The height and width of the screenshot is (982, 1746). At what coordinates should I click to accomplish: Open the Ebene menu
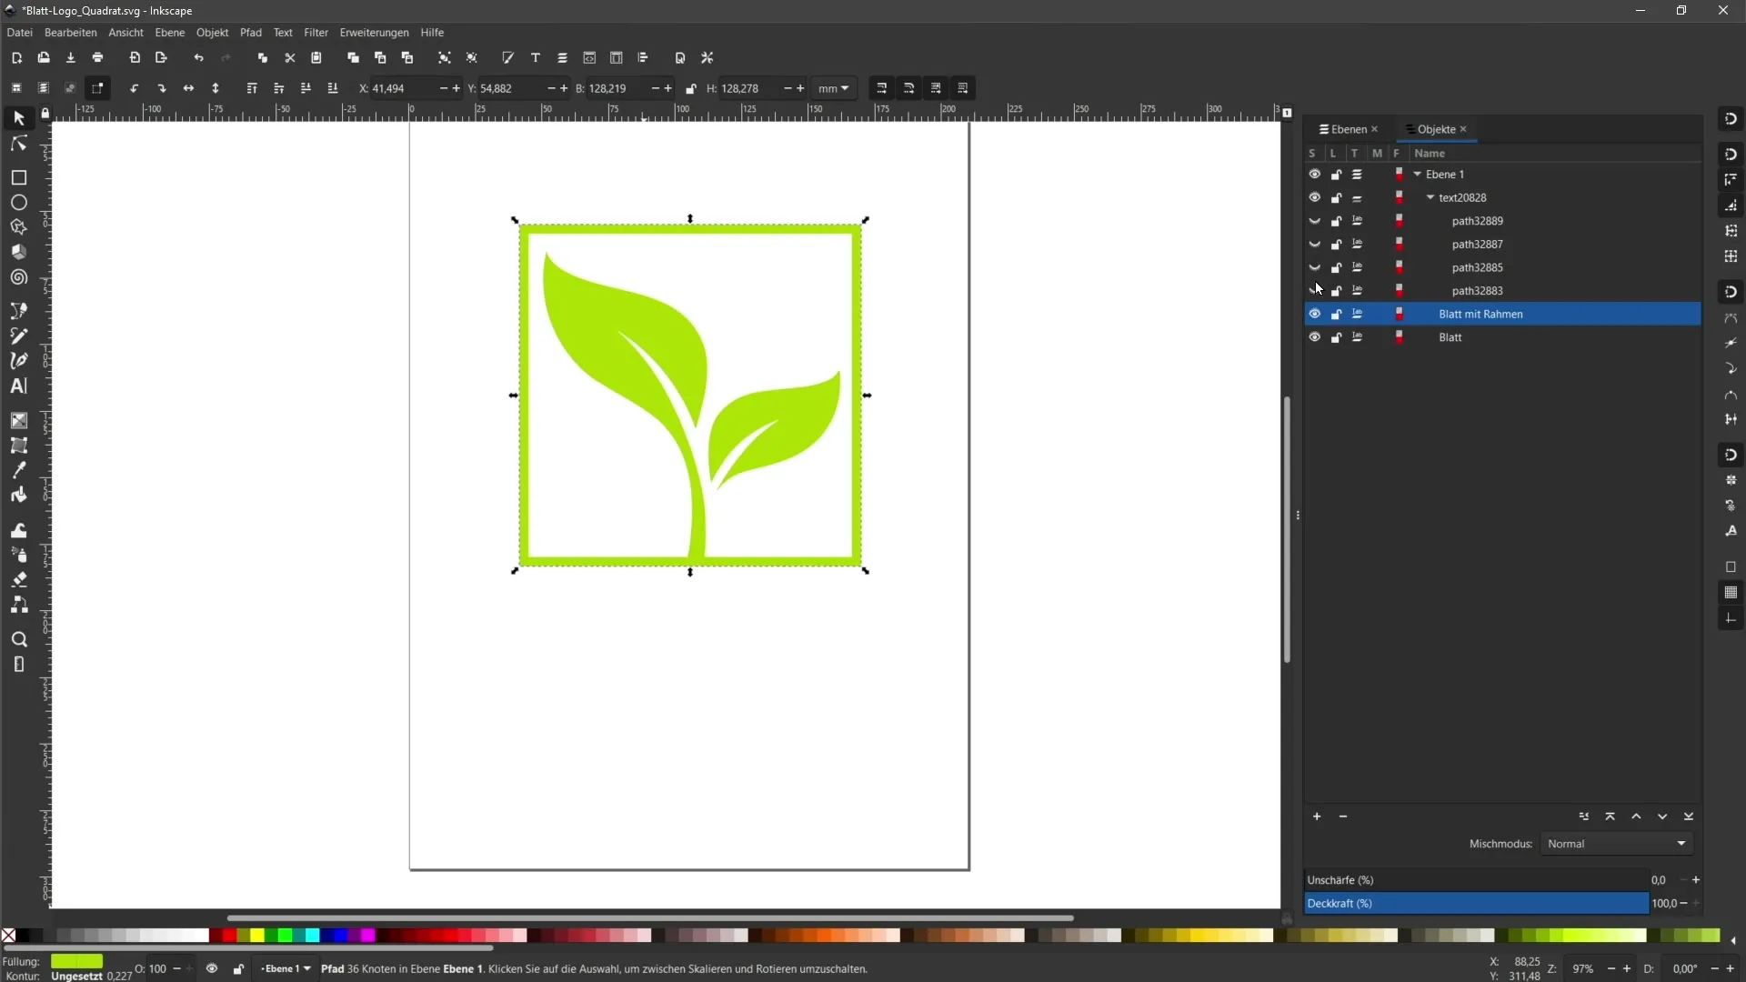[x=169, y=33]
